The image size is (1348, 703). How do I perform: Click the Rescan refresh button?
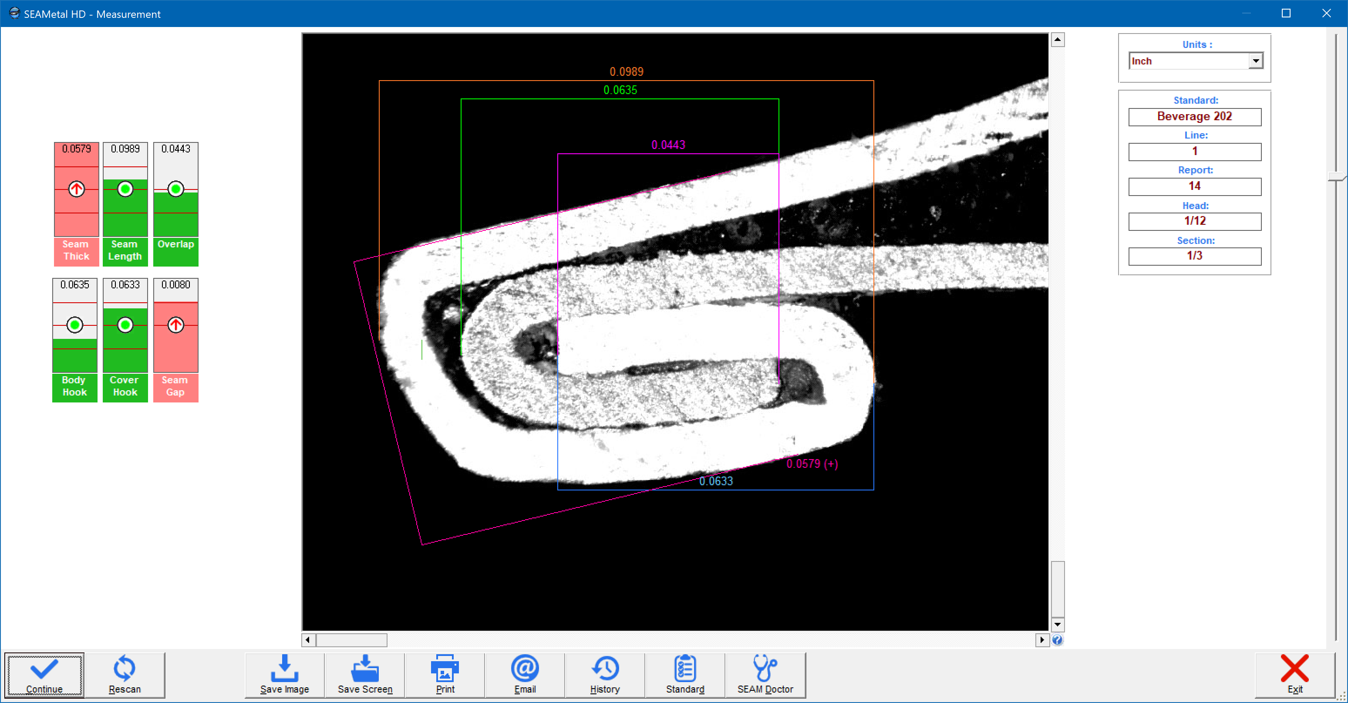click(125, 675)
